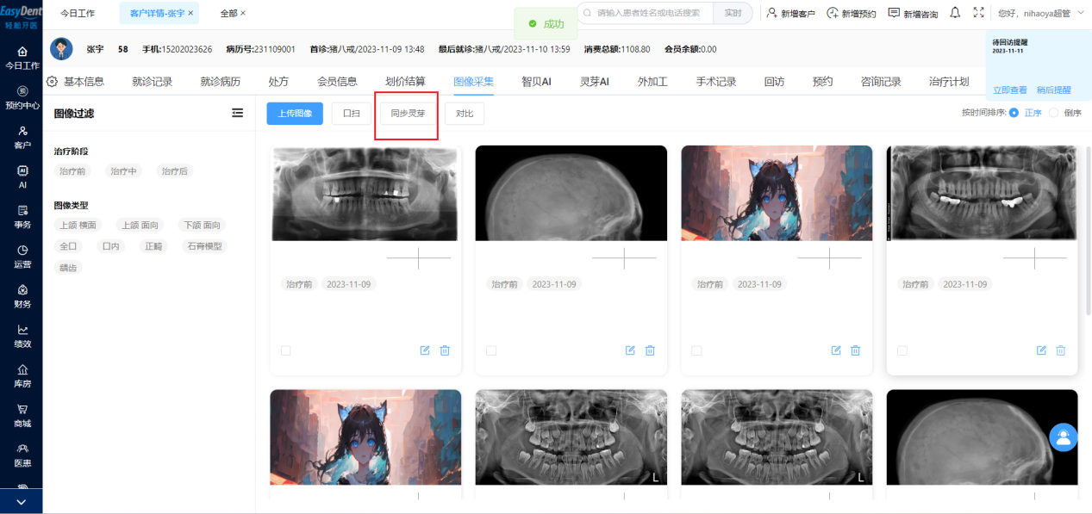Edit the top-row anime girl image card
Screen dimensions: 1092x514
836,350
